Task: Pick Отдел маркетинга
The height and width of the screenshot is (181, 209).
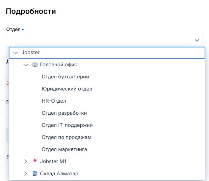Action: point(64,149)
